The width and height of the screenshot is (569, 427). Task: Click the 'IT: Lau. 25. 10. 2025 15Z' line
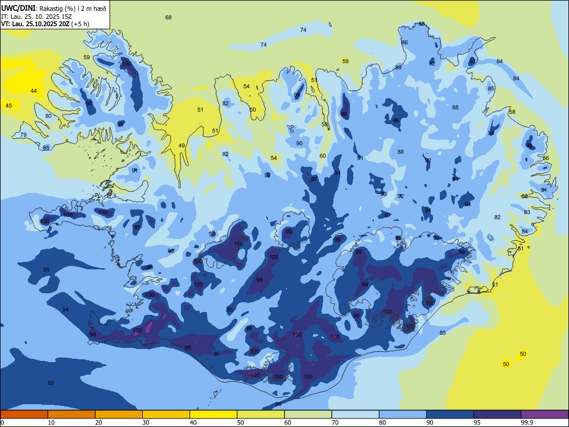(x=36, y=17)
